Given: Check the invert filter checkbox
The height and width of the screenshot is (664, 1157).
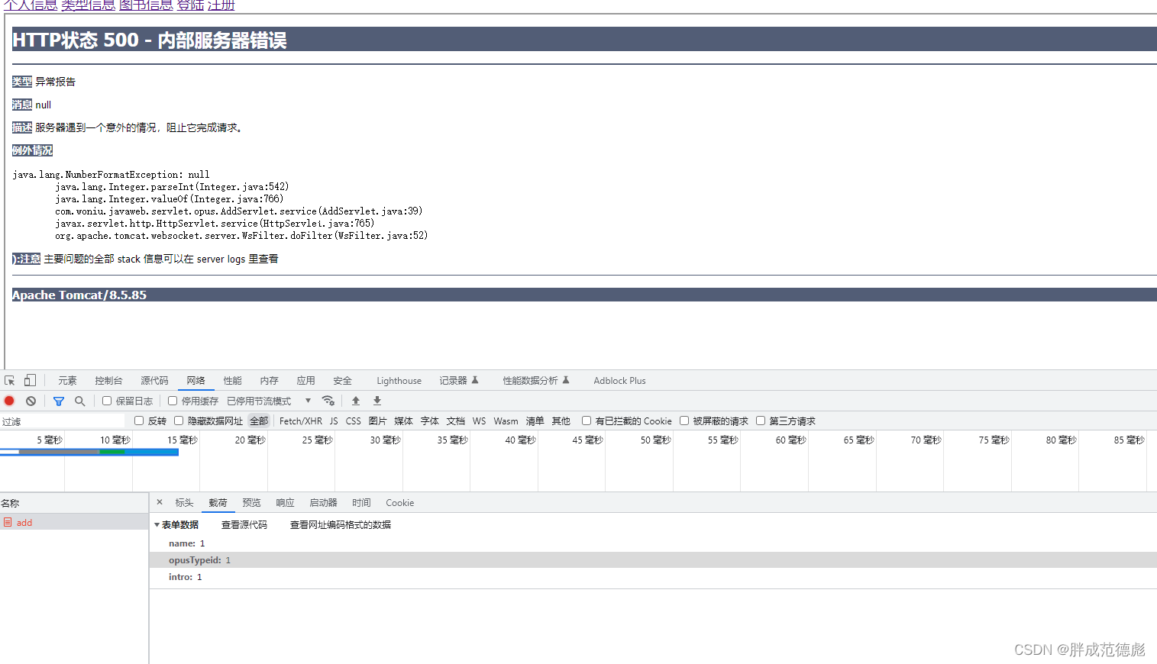Looking at the screenshot, I should pos(139,421).
